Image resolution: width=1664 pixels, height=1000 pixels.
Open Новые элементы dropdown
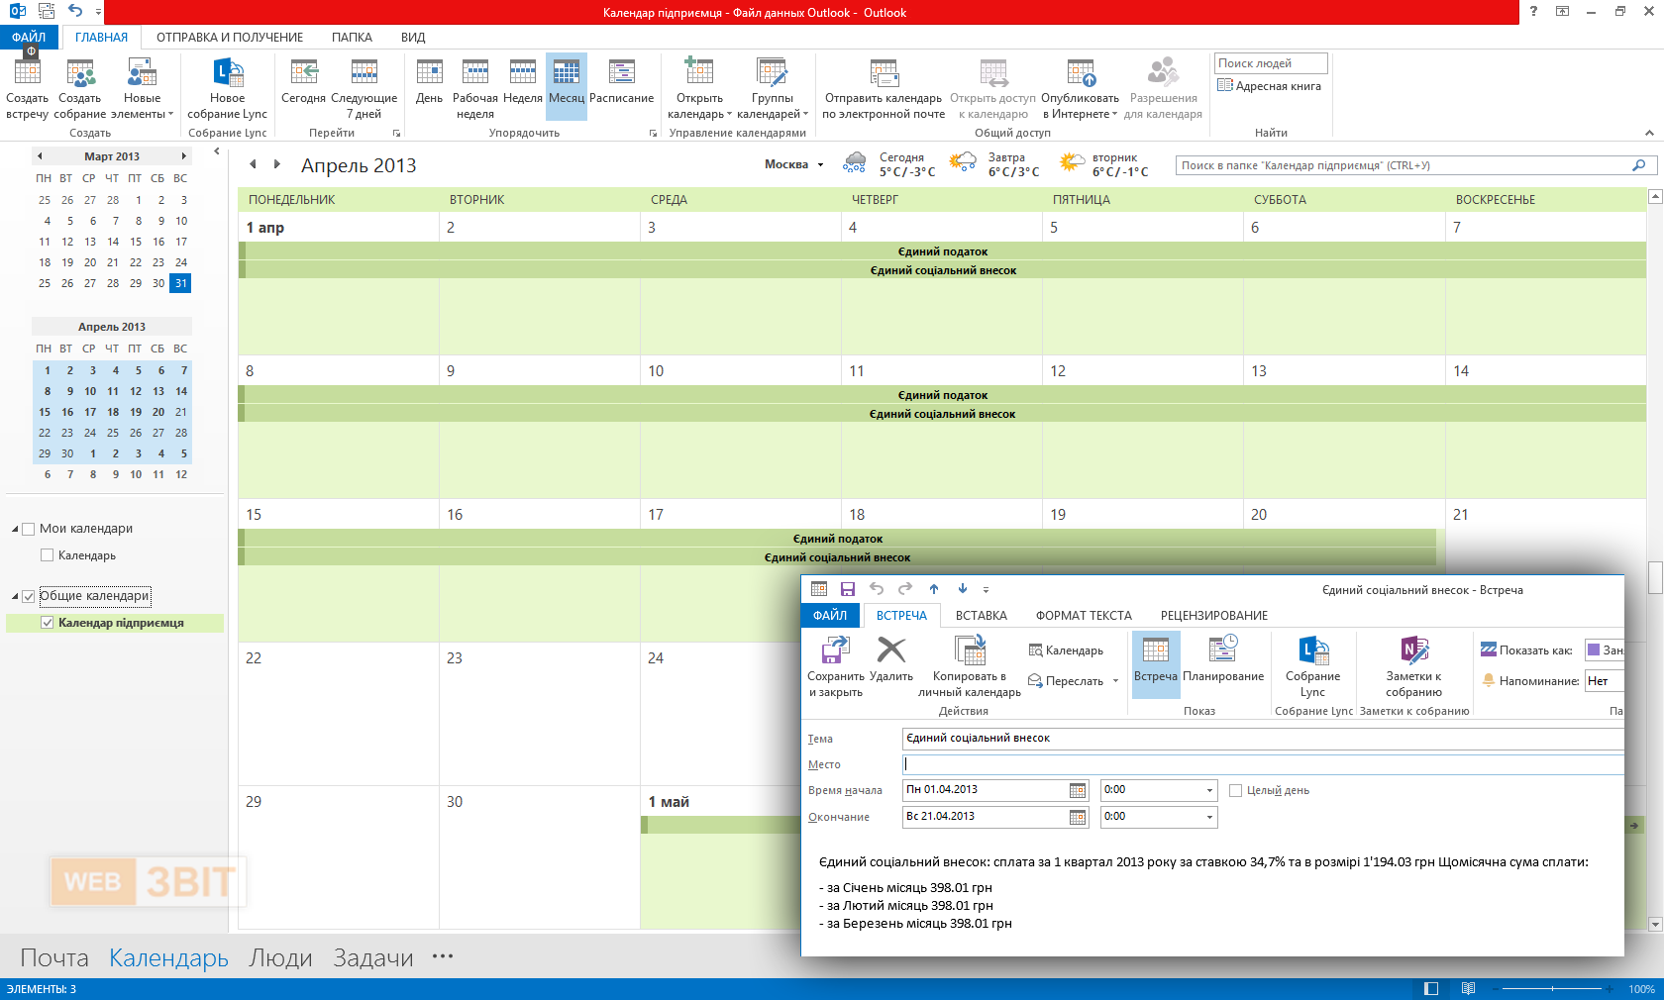[x=142, y=88]
